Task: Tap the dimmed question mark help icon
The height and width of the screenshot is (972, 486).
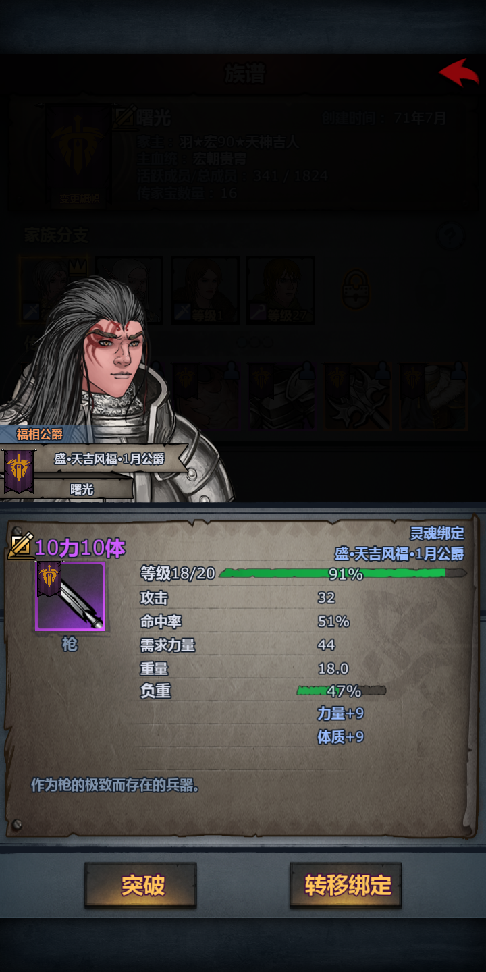Action: [451, 236]
